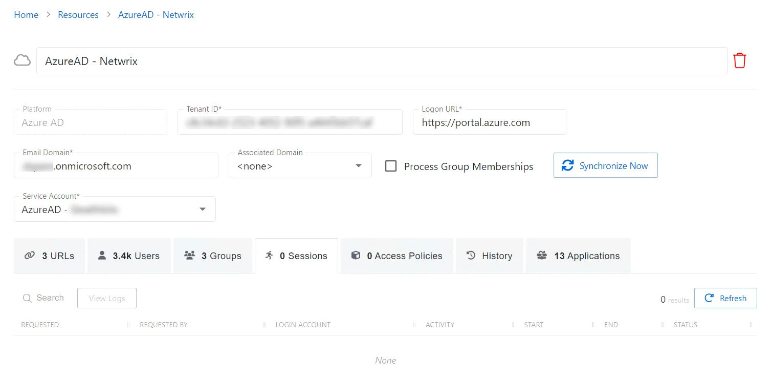Click the magnifier search icon
Image resolution: width=772 pixels, height=381 pixels.
point(27,298)
